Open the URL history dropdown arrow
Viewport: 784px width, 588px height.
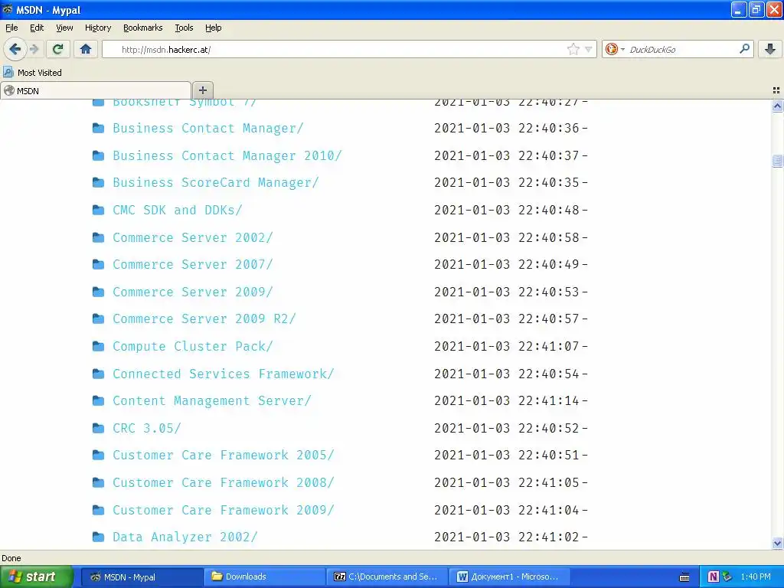click(x=589, y=49)
